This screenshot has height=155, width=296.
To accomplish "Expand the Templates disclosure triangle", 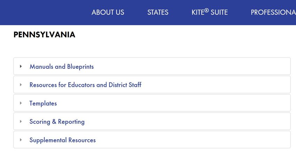I will 21,103.
